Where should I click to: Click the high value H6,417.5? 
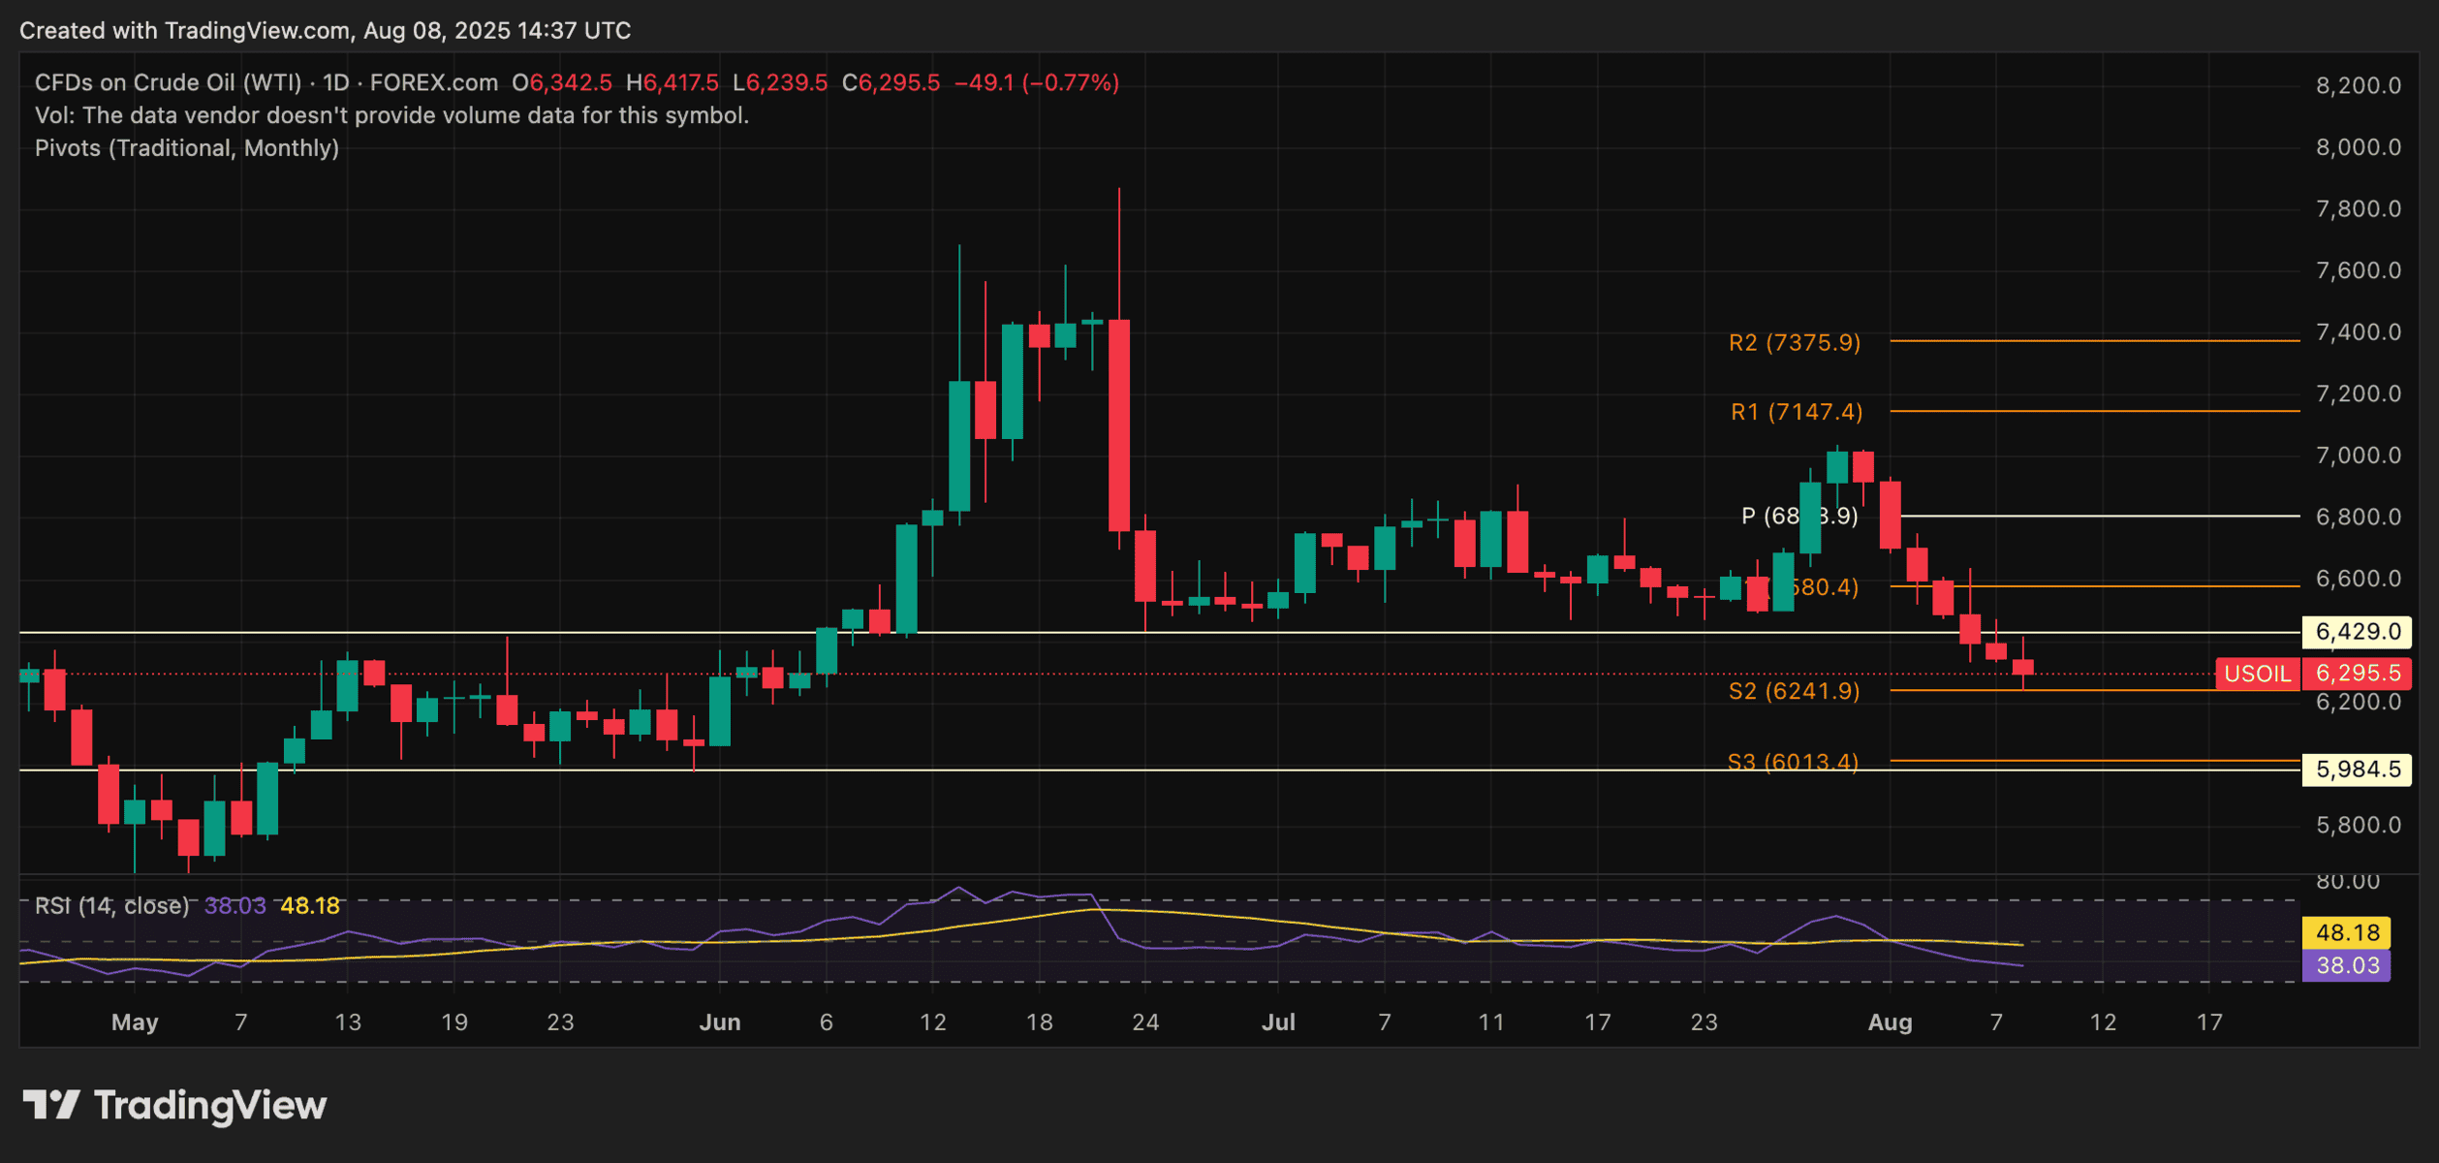pyautogui.click(x=672, y=82)
